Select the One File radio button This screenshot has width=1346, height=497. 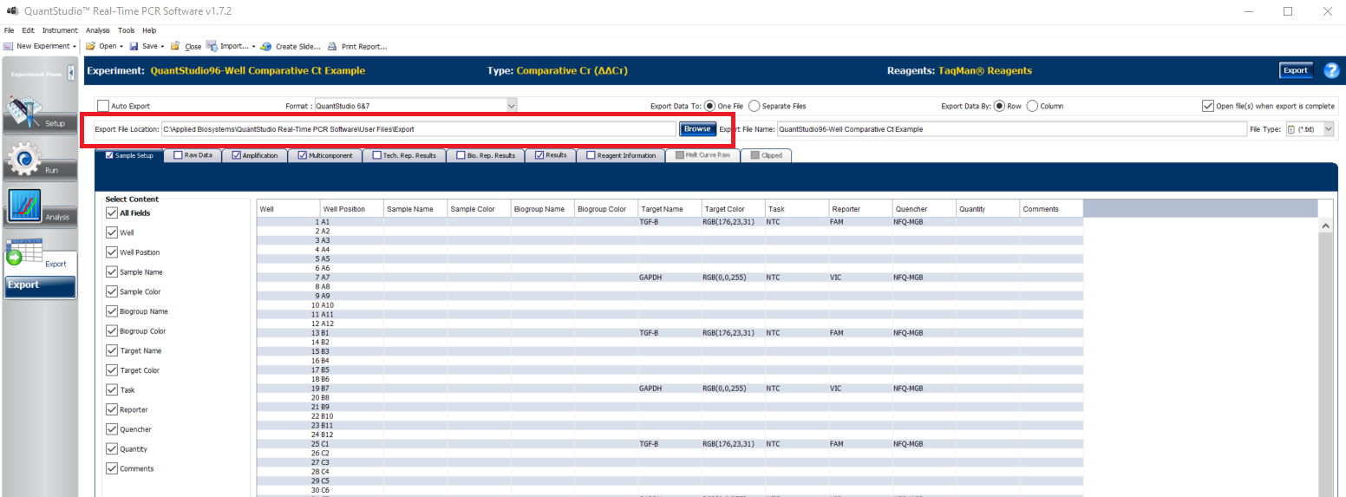click(710, 106)
